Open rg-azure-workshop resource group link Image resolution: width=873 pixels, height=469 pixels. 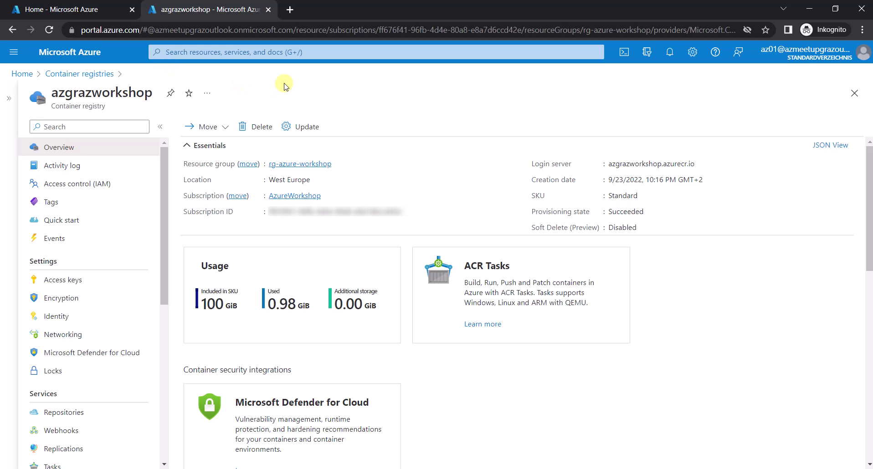(x=300, y=164)
